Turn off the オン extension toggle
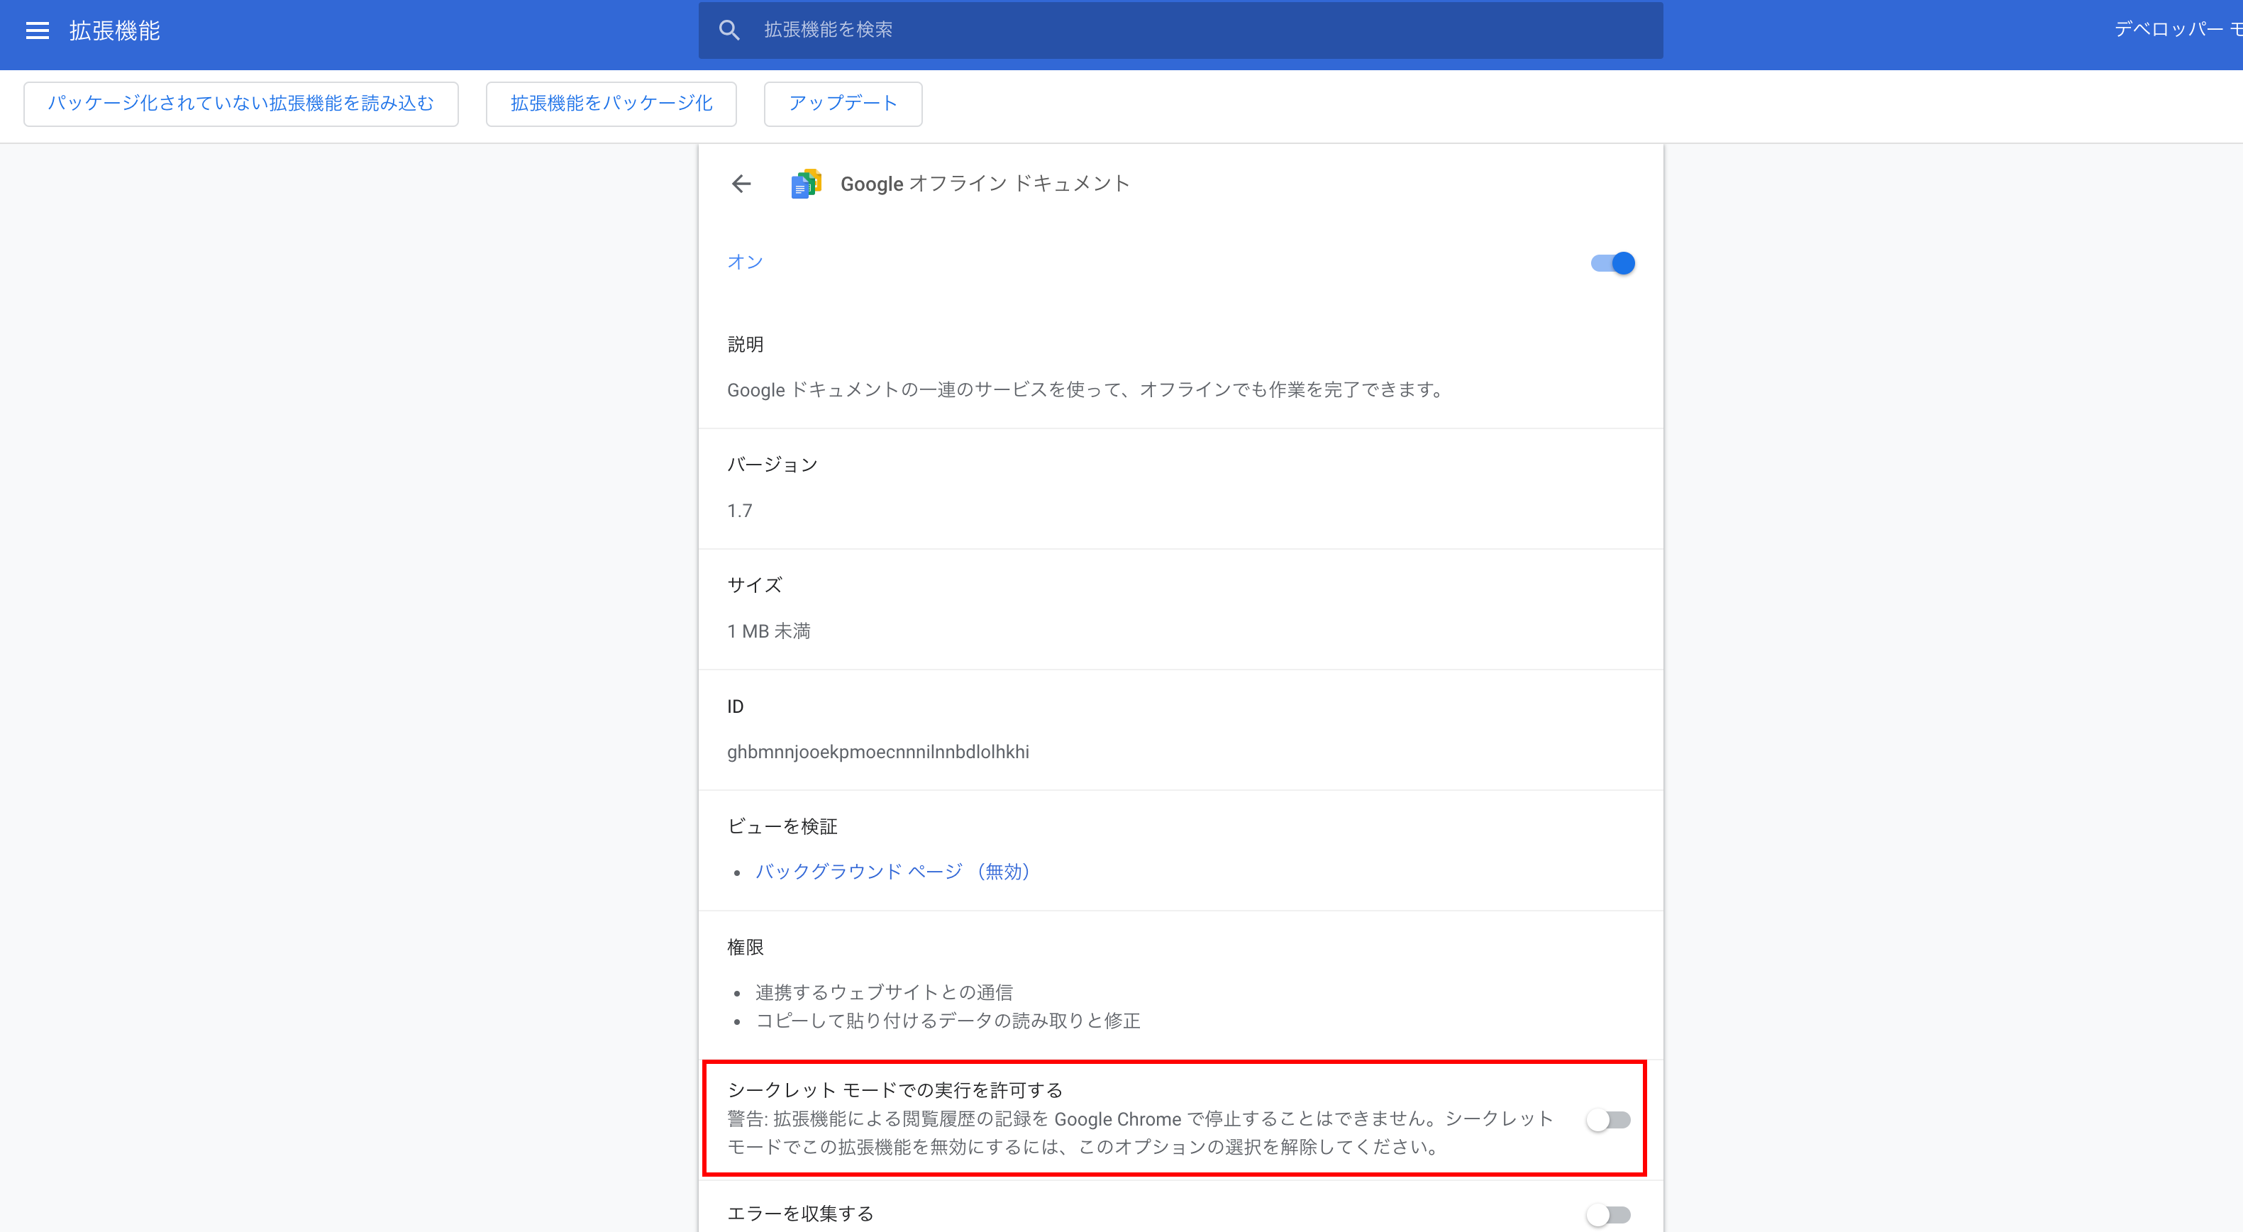 pyautogui.click(x=1612, y=263)
